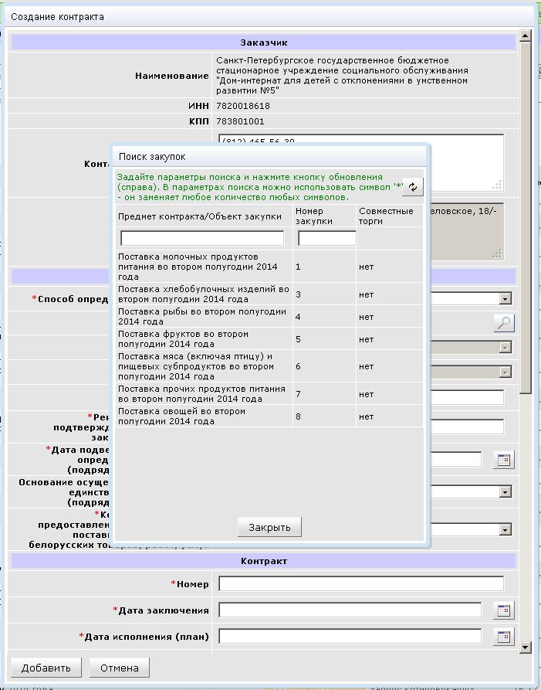The height and width of the screenshot is (690, 541).
Task: Click the contact phone textarea
Action: [466, 163]
